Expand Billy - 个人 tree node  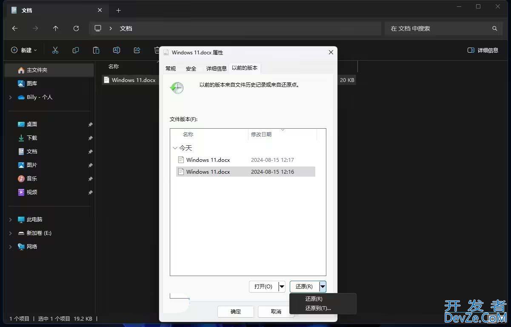pyautogui.click(x=11, y=97)
